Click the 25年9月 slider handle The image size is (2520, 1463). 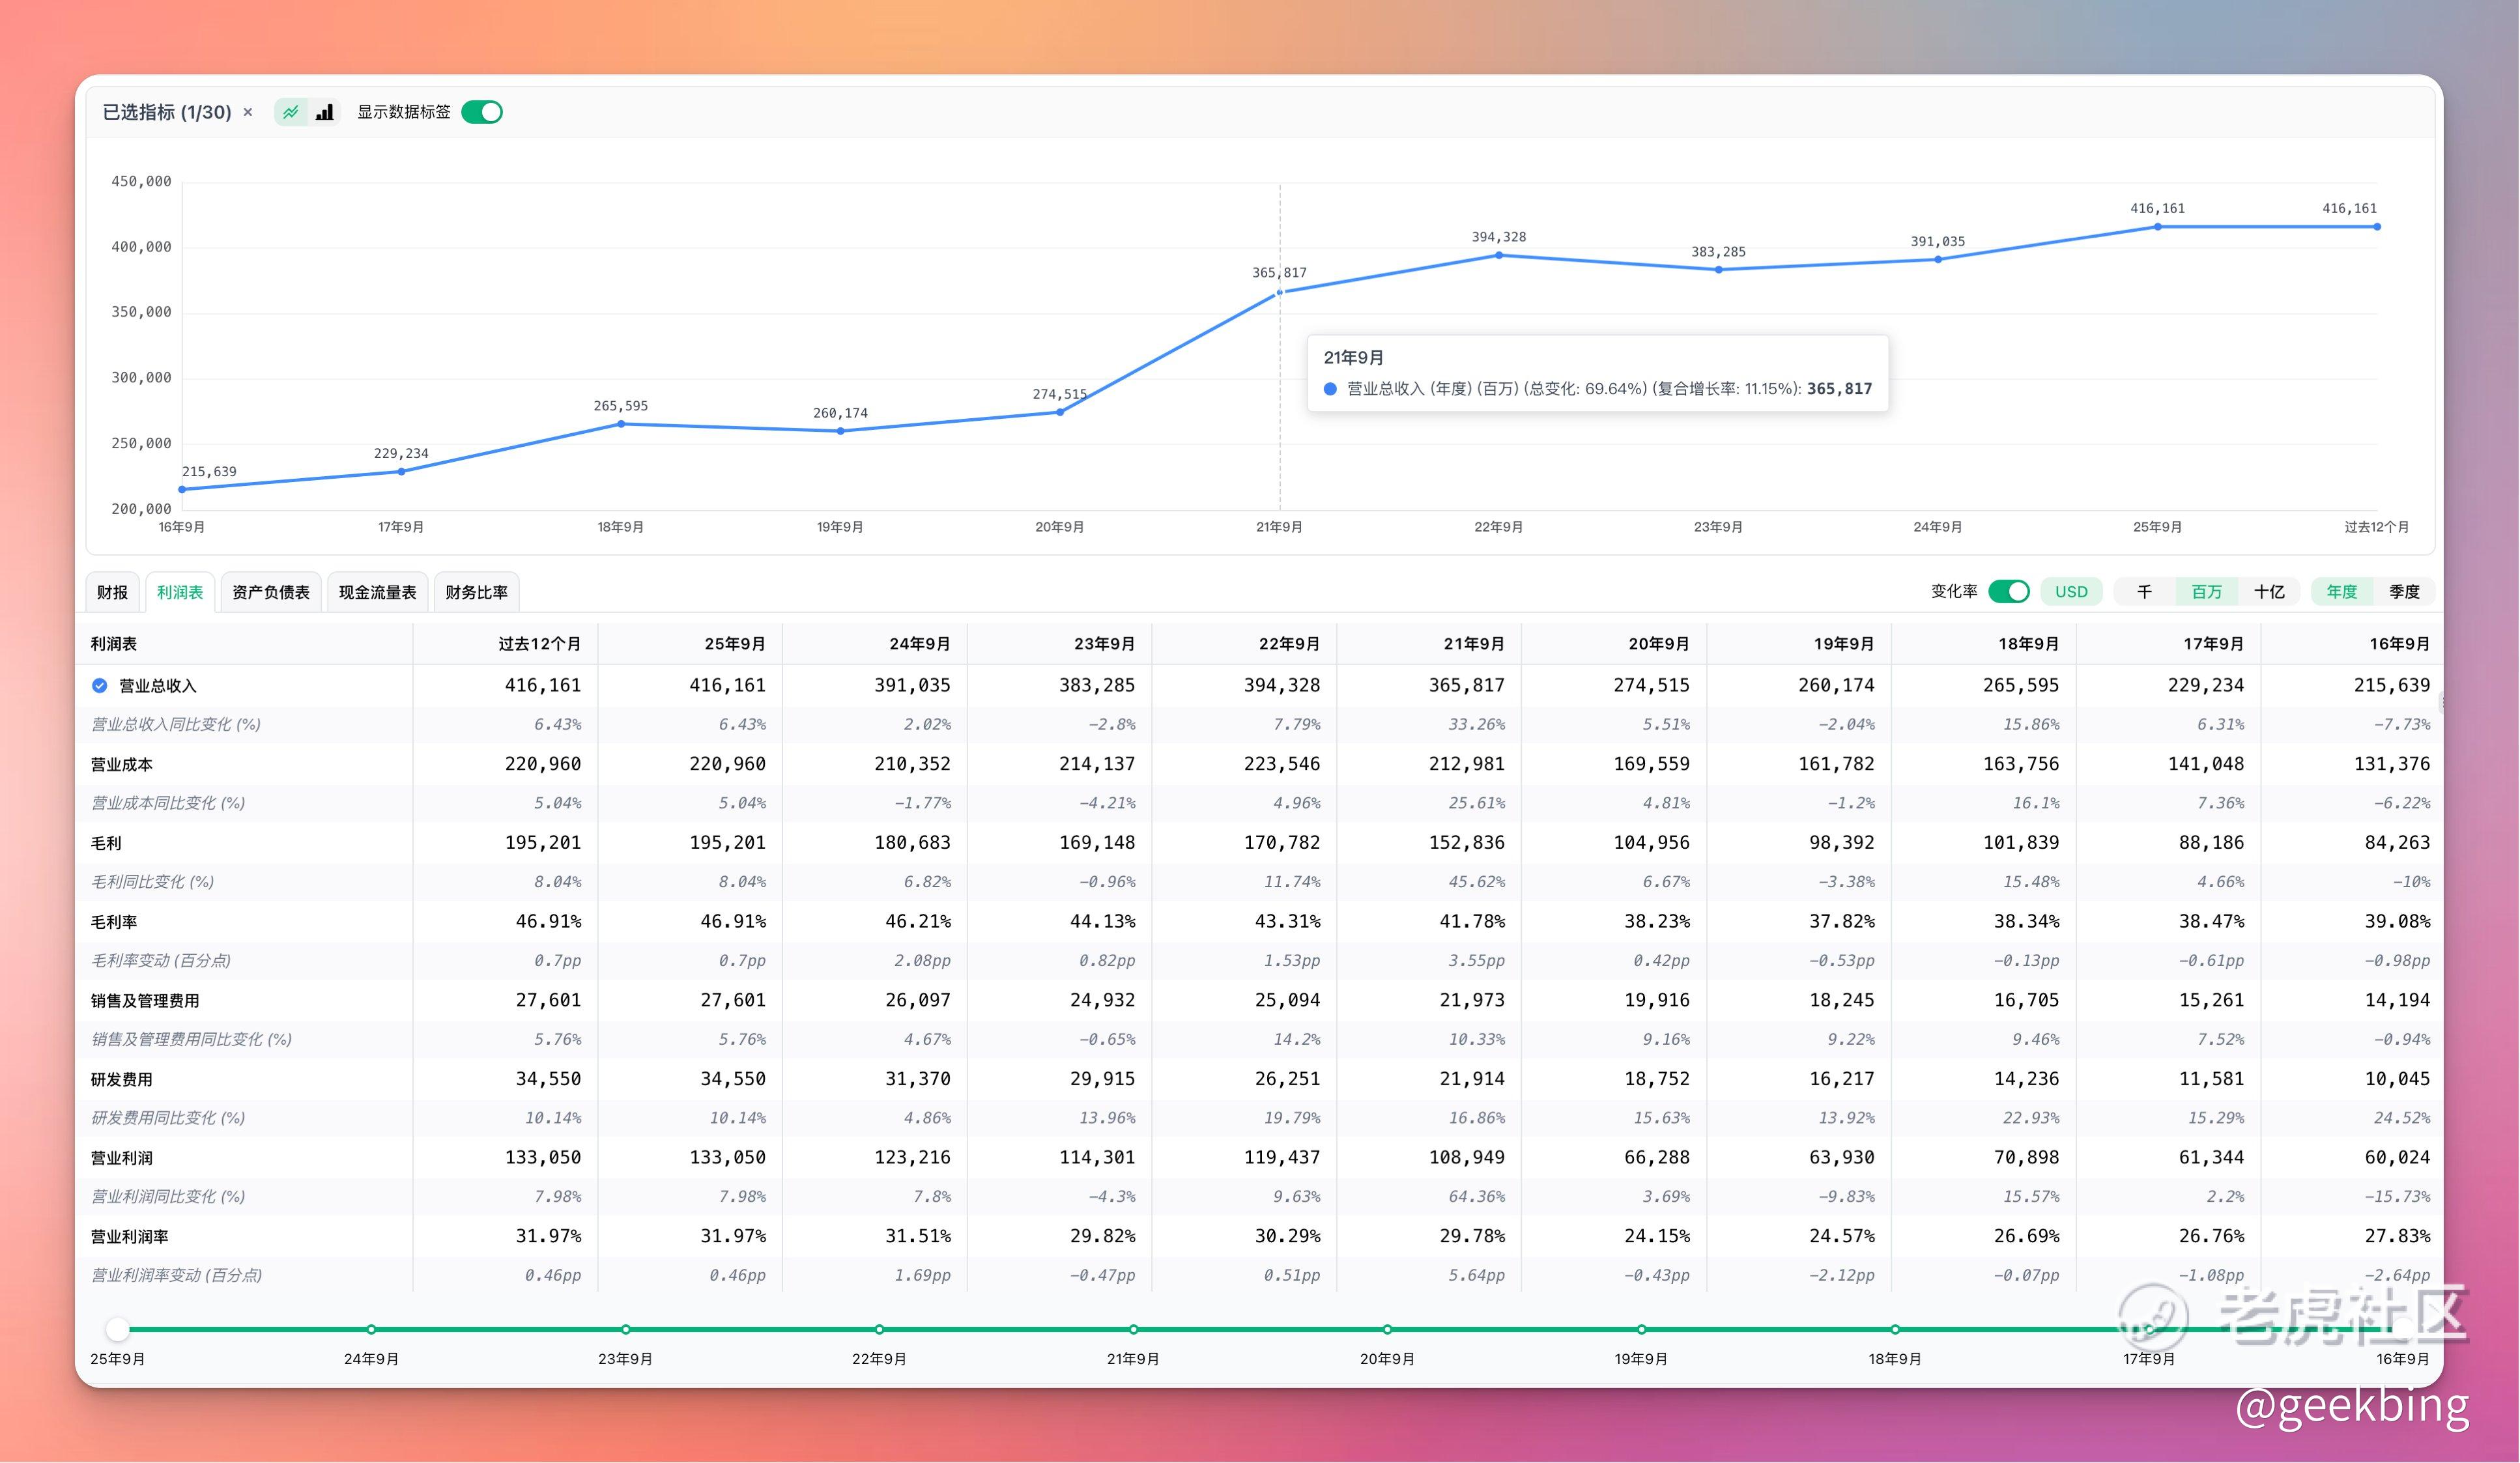[118, 1329]
